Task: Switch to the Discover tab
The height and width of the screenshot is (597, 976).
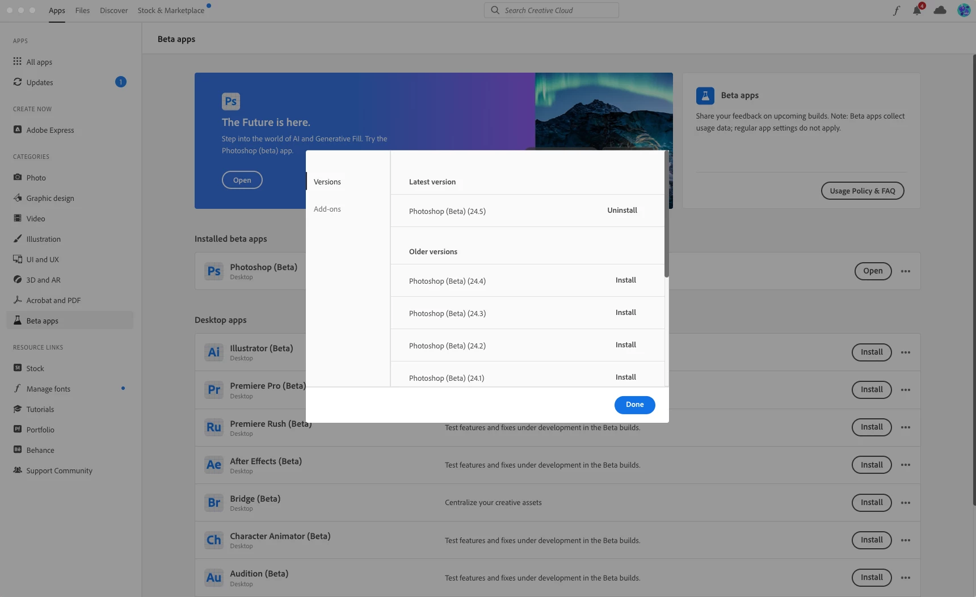Action: tap(113, 10)
